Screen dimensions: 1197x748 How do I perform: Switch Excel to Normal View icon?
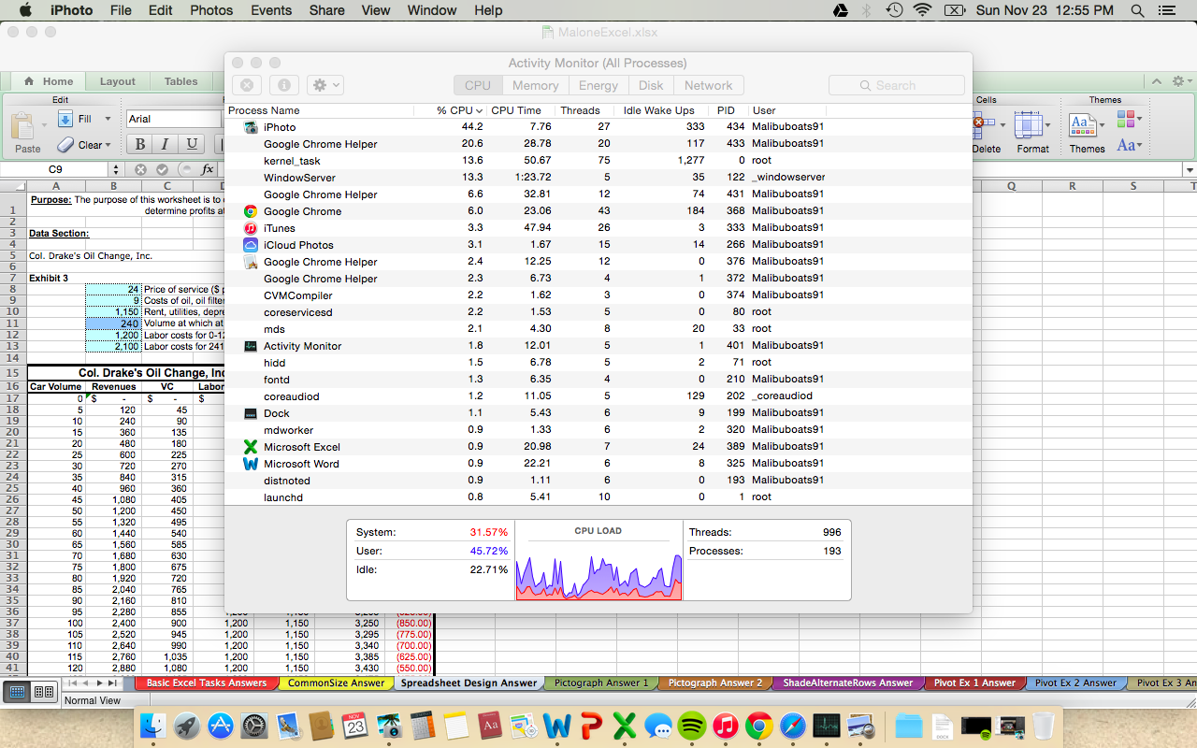[x=17, y=692]
